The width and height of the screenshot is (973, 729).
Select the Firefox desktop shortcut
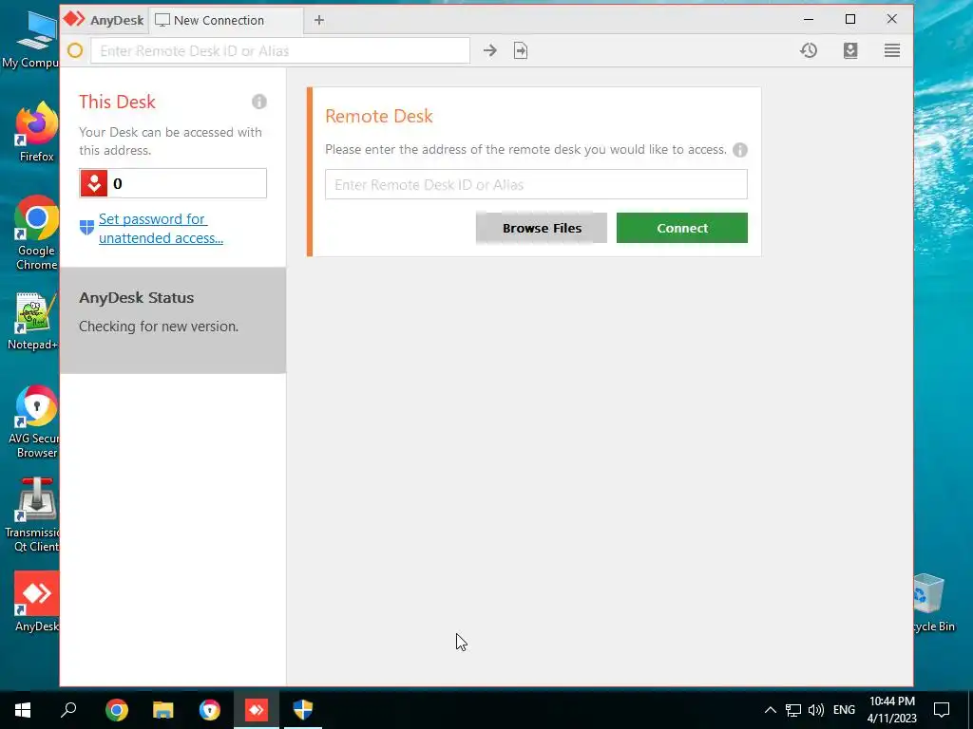point(37,132)
